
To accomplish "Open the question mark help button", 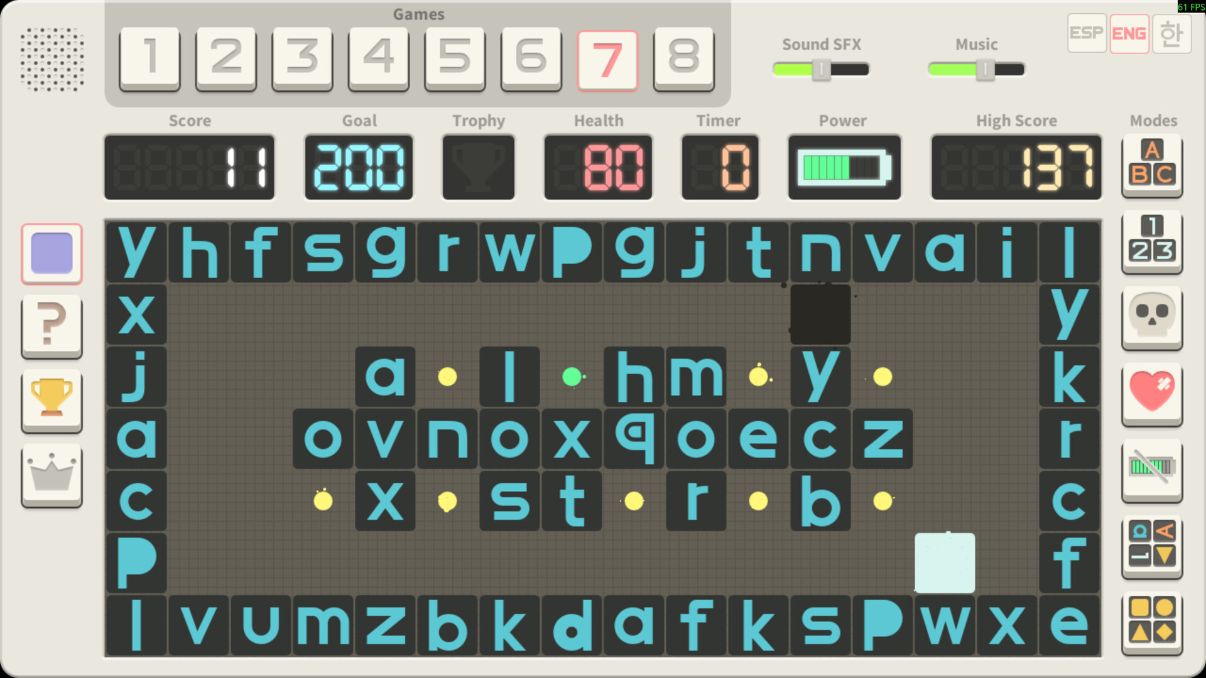I will [x=52, y=325].
